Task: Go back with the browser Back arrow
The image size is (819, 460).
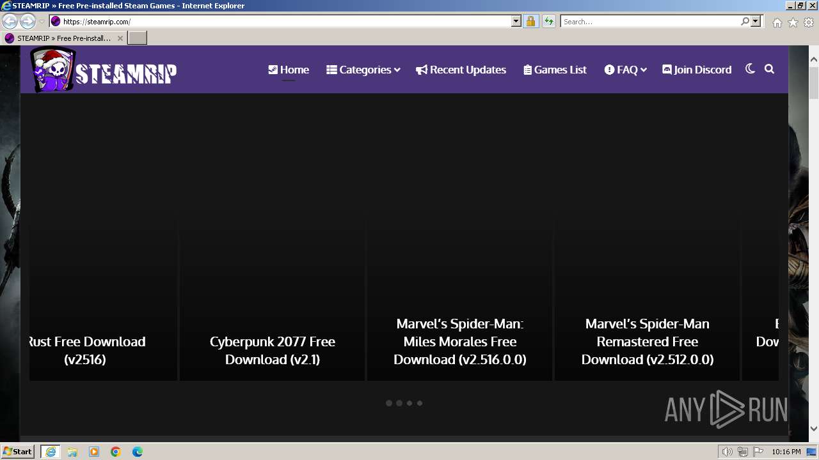Action: point(10,21)
